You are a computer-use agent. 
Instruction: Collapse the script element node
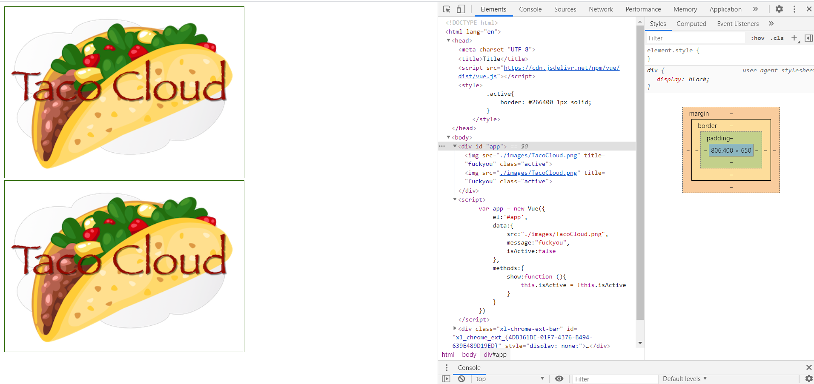pyautogui.click(x=455, y=199)
